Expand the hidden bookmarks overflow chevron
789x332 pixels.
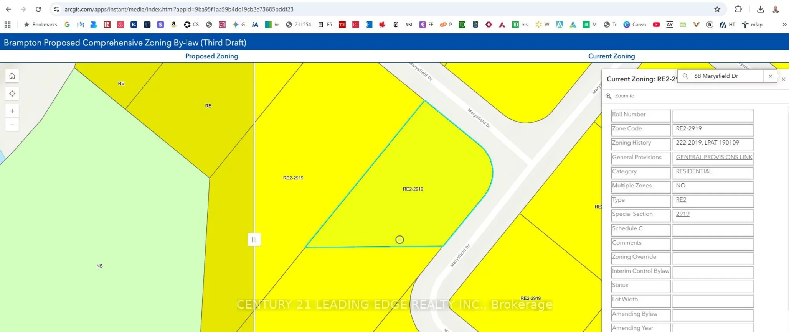pos(784,25)
